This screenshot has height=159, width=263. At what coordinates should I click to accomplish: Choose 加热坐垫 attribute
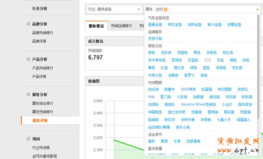coord(194,24)
